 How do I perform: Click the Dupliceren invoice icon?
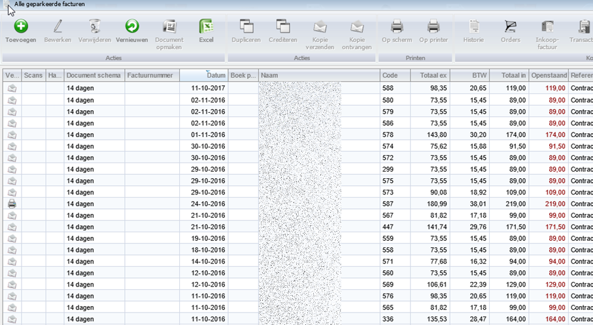click(x=246, y=27)
